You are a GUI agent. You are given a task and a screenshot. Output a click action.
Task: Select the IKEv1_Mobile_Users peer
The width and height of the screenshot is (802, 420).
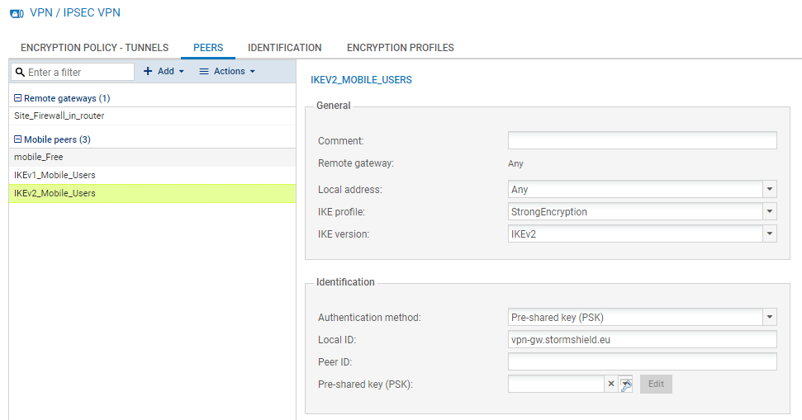point(55,175)
